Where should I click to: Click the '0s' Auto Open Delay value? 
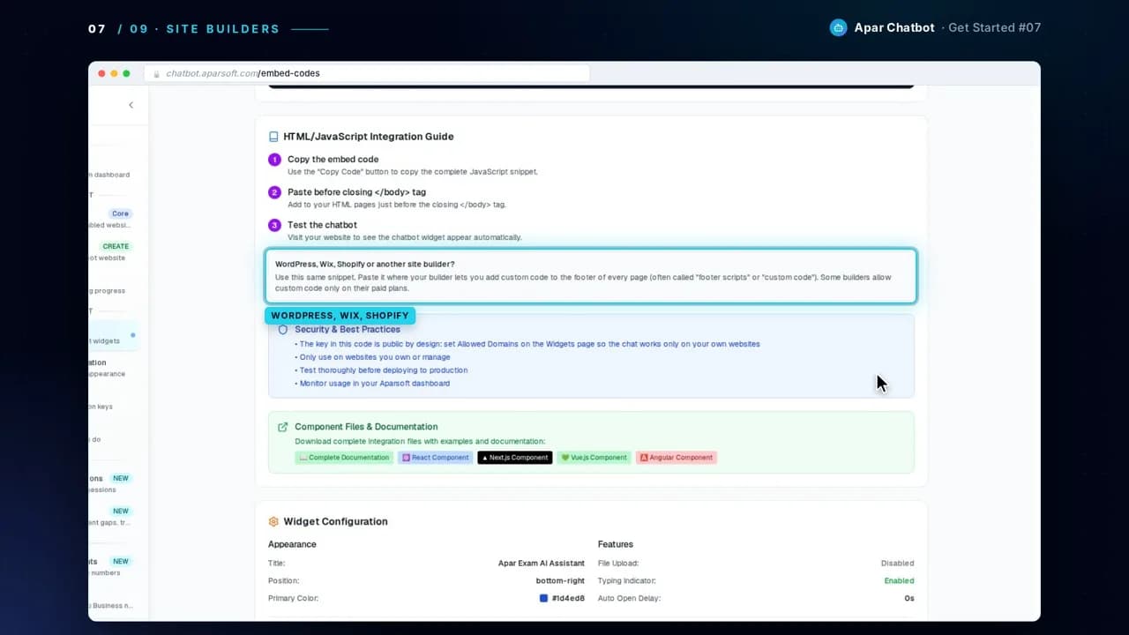point(909,599)
